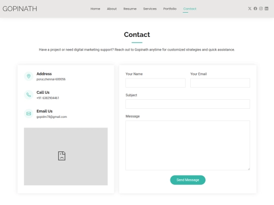Grab the Message textarea resize handle

(x=249, y=169)
